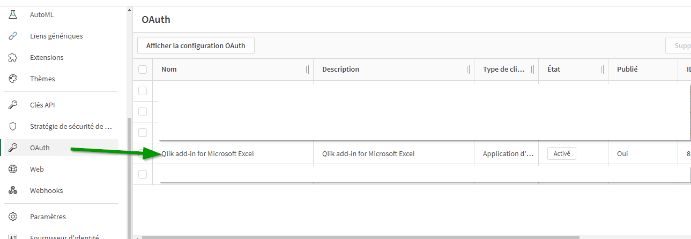Click the Application d'... type cell
The image size is (691, 239).
click(508, 154)
